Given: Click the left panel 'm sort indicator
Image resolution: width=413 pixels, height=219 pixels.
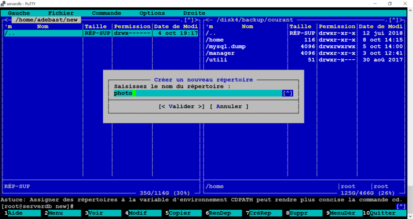Looking at the screenshot, I should tap(8, 26).
